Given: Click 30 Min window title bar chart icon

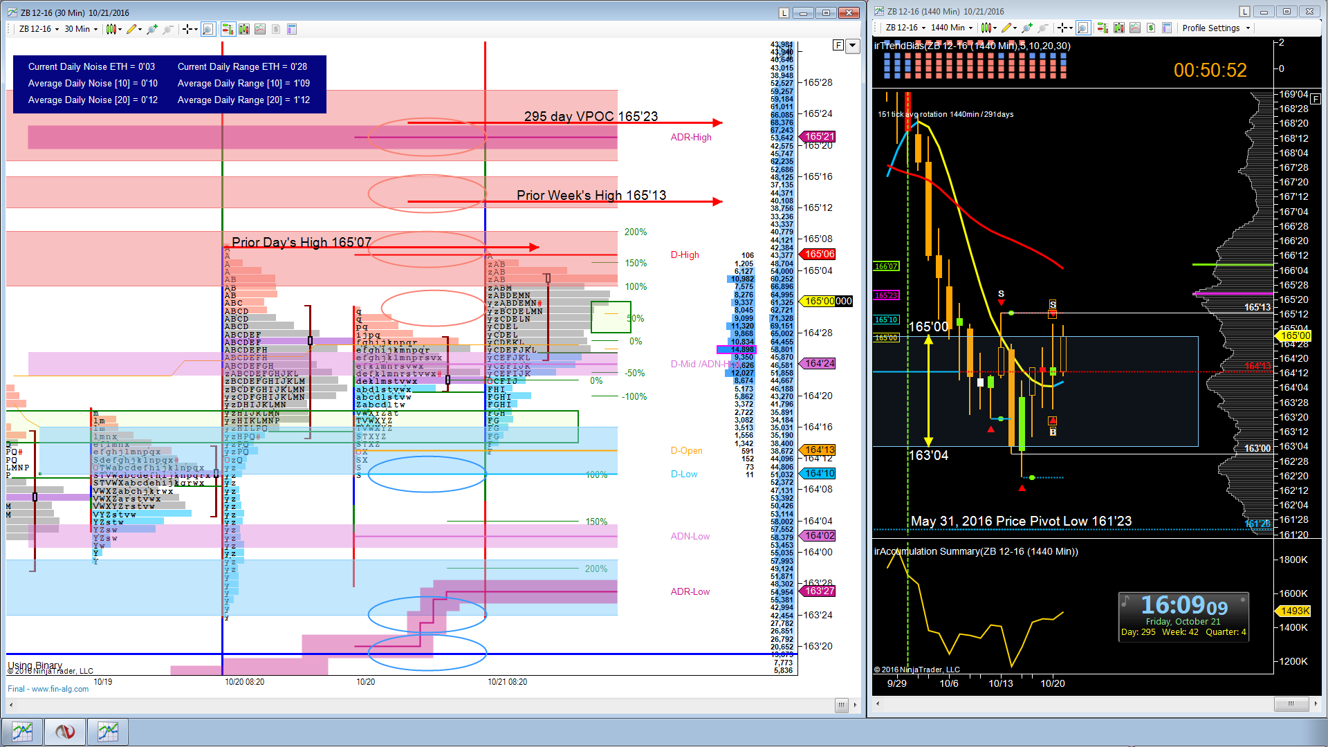Looking at the screenshot, I should pos(12,12).
